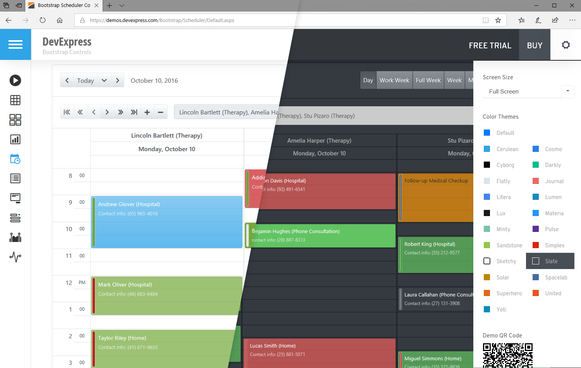
Task: Click the FREE TRIAL button
Action: pyautogui.click(x=490, y=45)
